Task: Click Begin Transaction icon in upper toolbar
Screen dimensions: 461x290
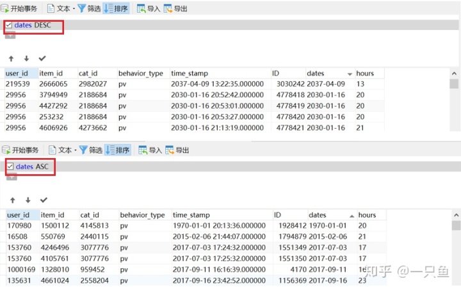Action: coord(5,8)
